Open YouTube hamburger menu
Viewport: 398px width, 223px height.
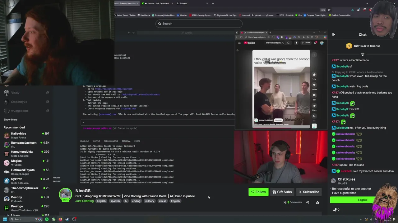tap(239, 43)
